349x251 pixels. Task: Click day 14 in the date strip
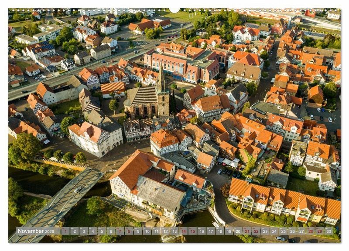tap(184, 231)
